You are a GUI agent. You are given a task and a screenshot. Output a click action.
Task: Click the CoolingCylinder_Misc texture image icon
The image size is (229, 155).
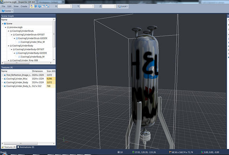tap(5, 79)
